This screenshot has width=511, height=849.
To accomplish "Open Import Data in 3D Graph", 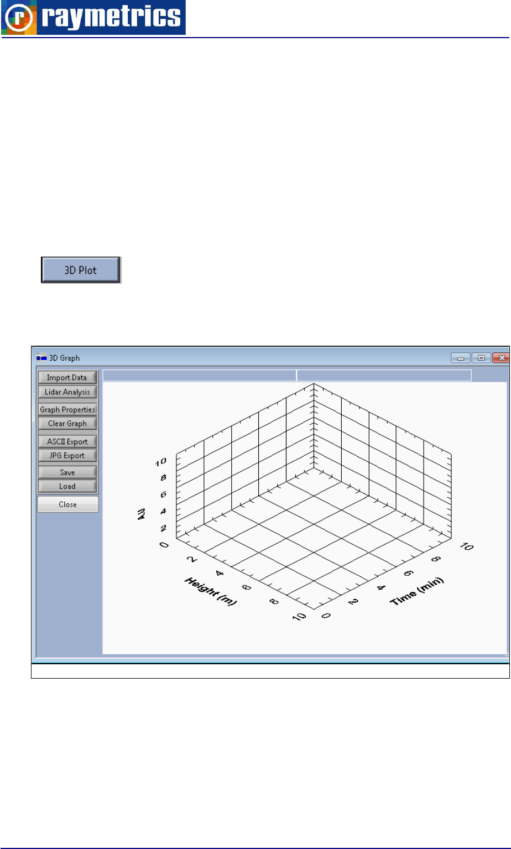I will [67, 378].
